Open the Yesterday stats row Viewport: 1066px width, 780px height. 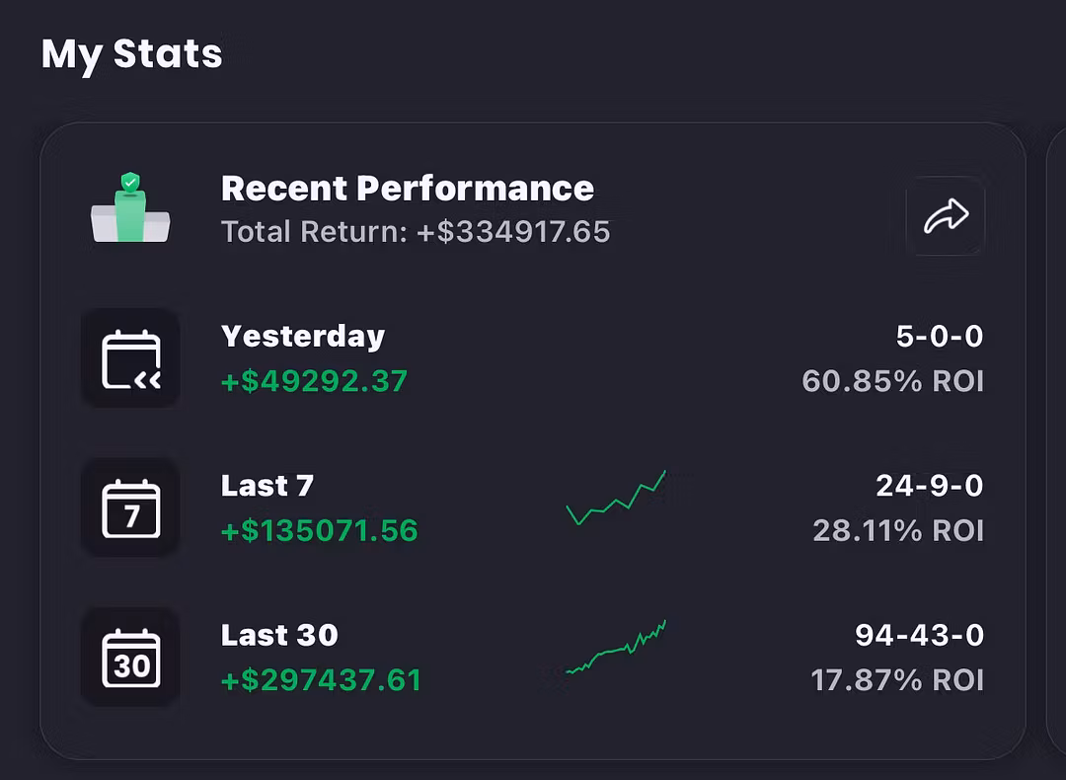(532, 357)
